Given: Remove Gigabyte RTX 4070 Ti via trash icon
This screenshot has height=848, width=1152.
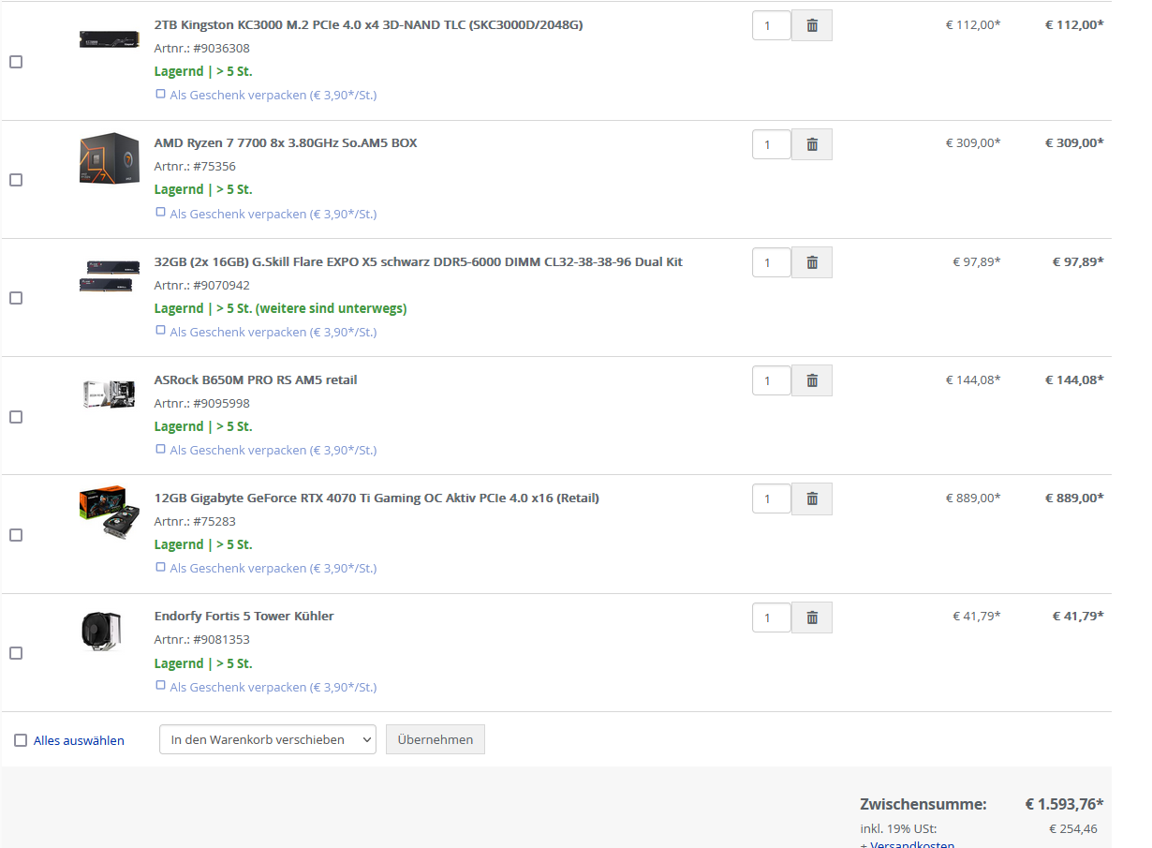Looking at the screenshot, I should point(812,498).
